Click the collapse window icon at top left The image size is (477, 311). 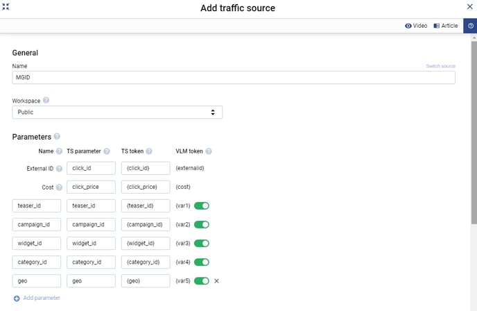pos(6,7)
